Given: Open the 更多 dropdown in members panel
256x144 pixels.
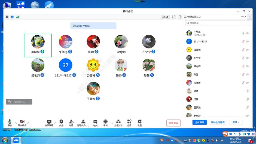Looking at the screenshot, I should (x=236, y=122).
